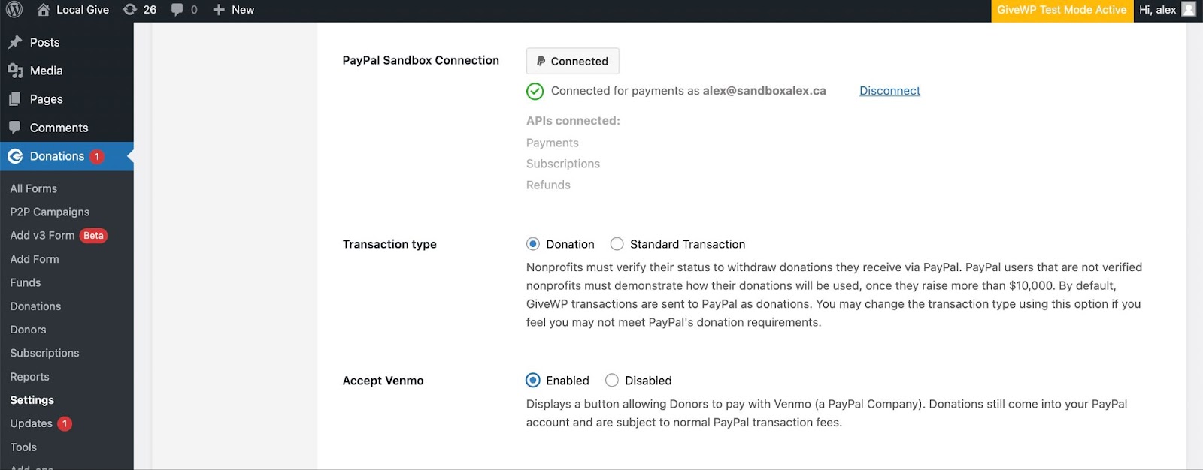Select Standard Transaction radio option
This screenshot has width=1203, height=470.
(617, 244)
